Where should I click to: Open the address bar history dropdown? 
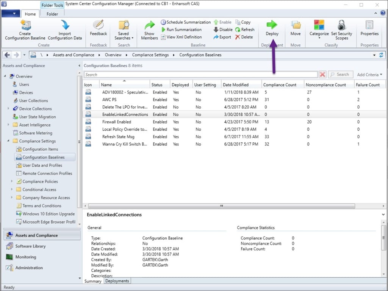coord(374,55)
